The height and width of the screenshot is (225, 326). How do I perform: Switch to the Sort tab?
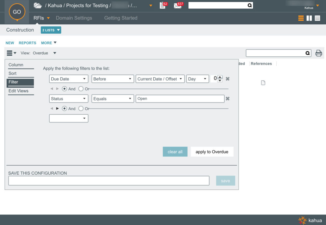pyautogui.click(x=13, y=73)
